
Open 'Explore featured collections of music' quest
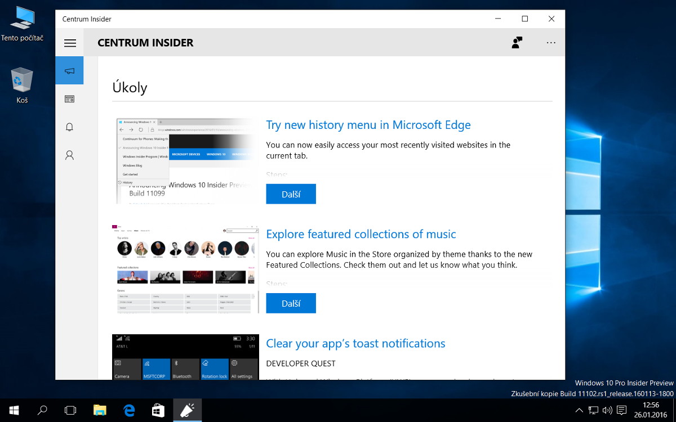click(x=361, y=234)
